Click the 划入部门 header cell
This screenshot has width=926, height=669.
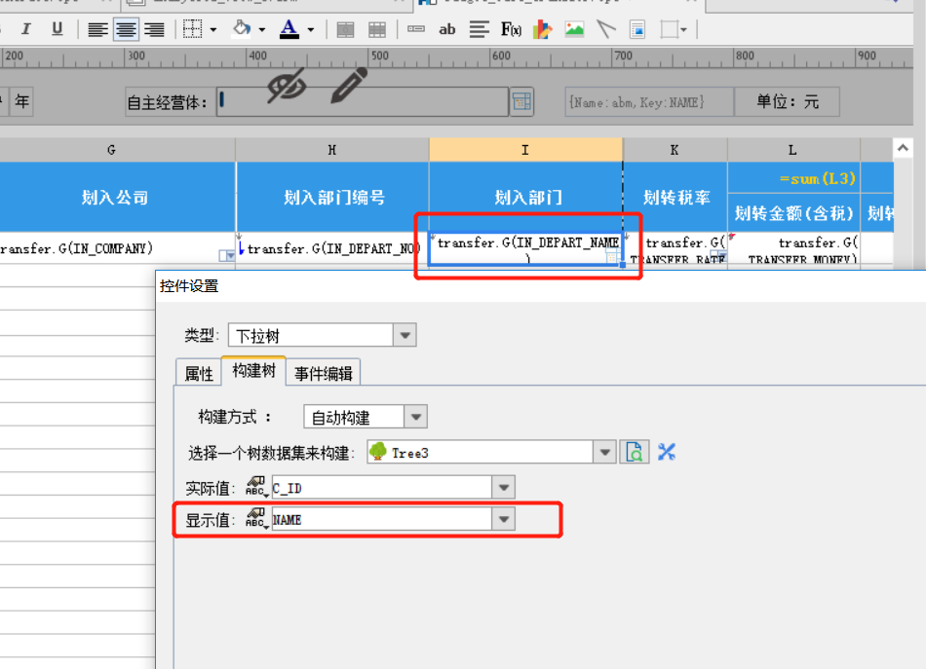point(526,197)
